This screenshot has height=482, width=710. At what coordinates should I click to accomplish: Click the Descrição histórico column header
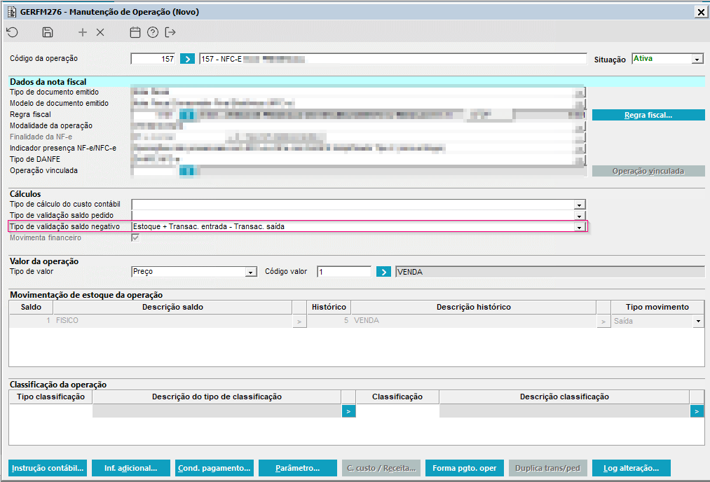474,307
